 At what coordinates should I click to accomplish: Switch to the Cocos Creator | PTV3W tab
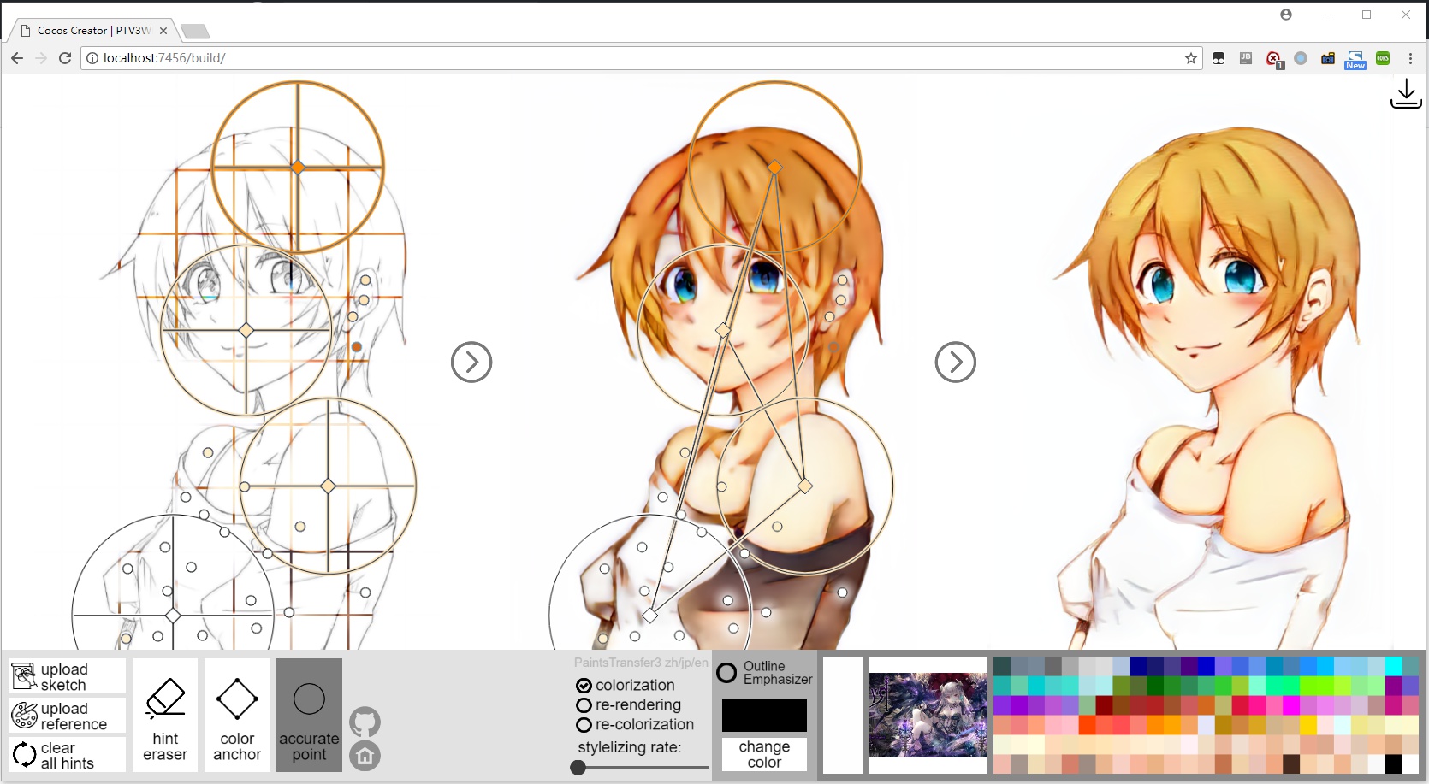[x=92, y=31]
